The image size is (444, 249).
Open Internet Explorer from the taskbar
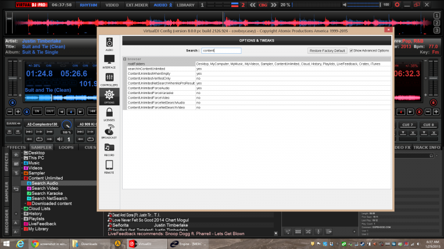[x=20, y=243]
